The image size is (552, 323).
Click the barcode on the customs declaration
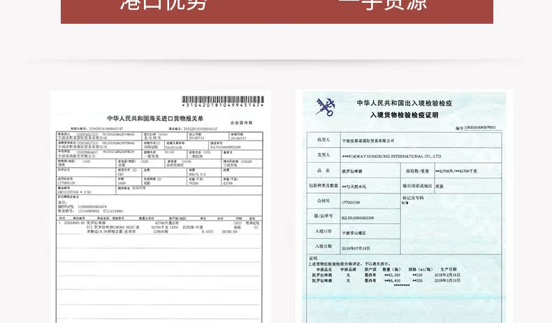[x=222, y=101]
